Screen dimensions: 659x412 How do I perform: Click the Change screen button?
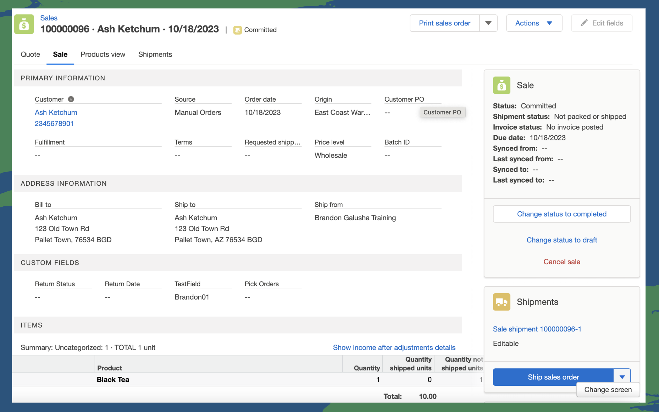tap(608, 390)
